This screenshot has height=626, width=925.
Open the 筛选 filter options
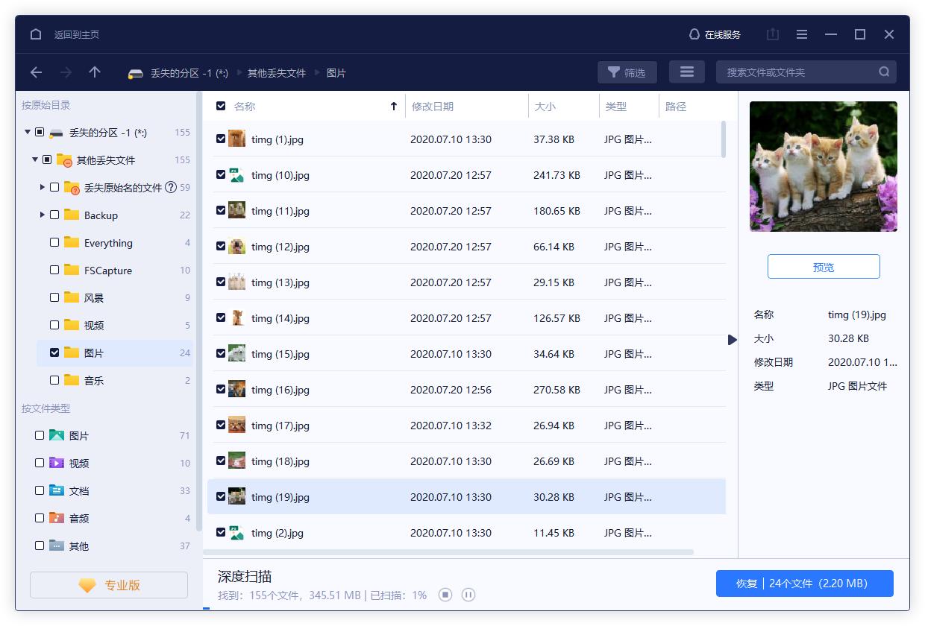coord(627,72)
